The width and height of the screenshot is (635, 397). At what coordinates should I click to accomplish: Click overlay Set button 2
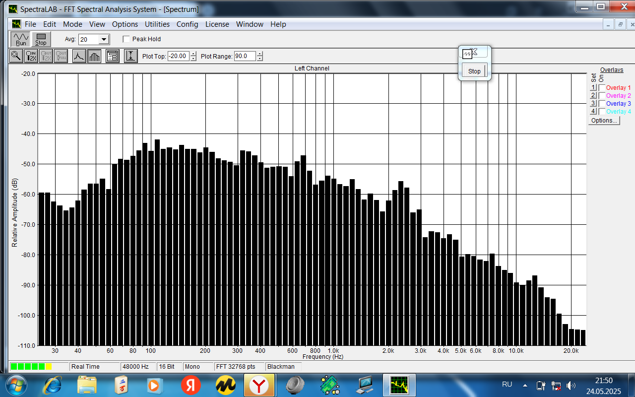tap(593, 96)
